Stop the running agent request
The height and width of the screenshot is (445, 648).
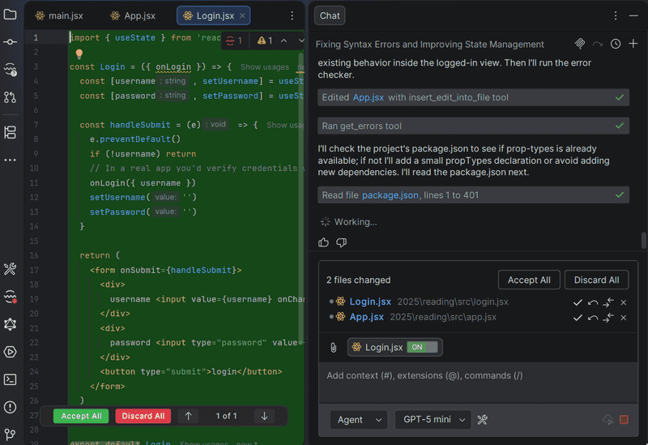click(x=624, y=420)
